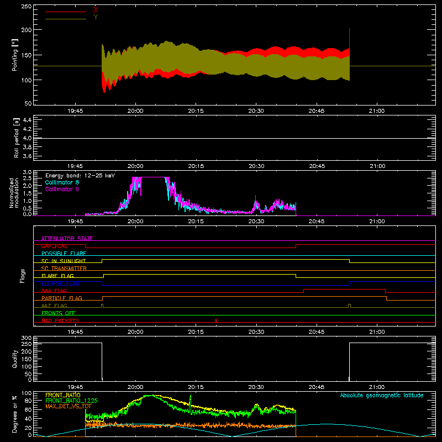
Task: Click 19:45 tick label under roll period plot
Action: [x=75, y=166]
